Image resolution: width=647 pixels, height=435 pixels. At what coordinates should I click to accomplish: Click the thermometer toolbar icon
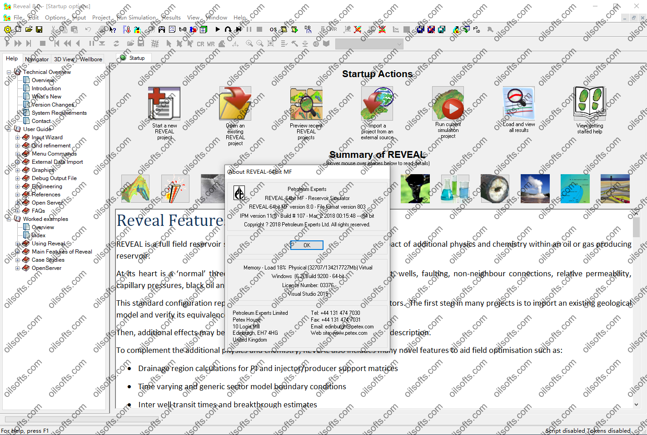(126, 29)
